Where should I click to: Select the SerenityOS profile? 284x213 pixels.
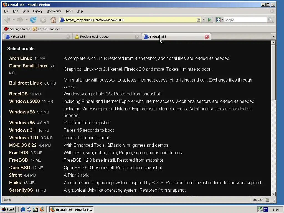21,190
